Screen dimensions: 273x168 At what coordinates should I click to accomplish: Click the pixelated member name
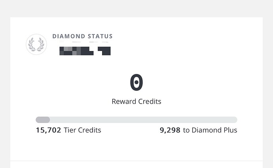coord(85,51)
